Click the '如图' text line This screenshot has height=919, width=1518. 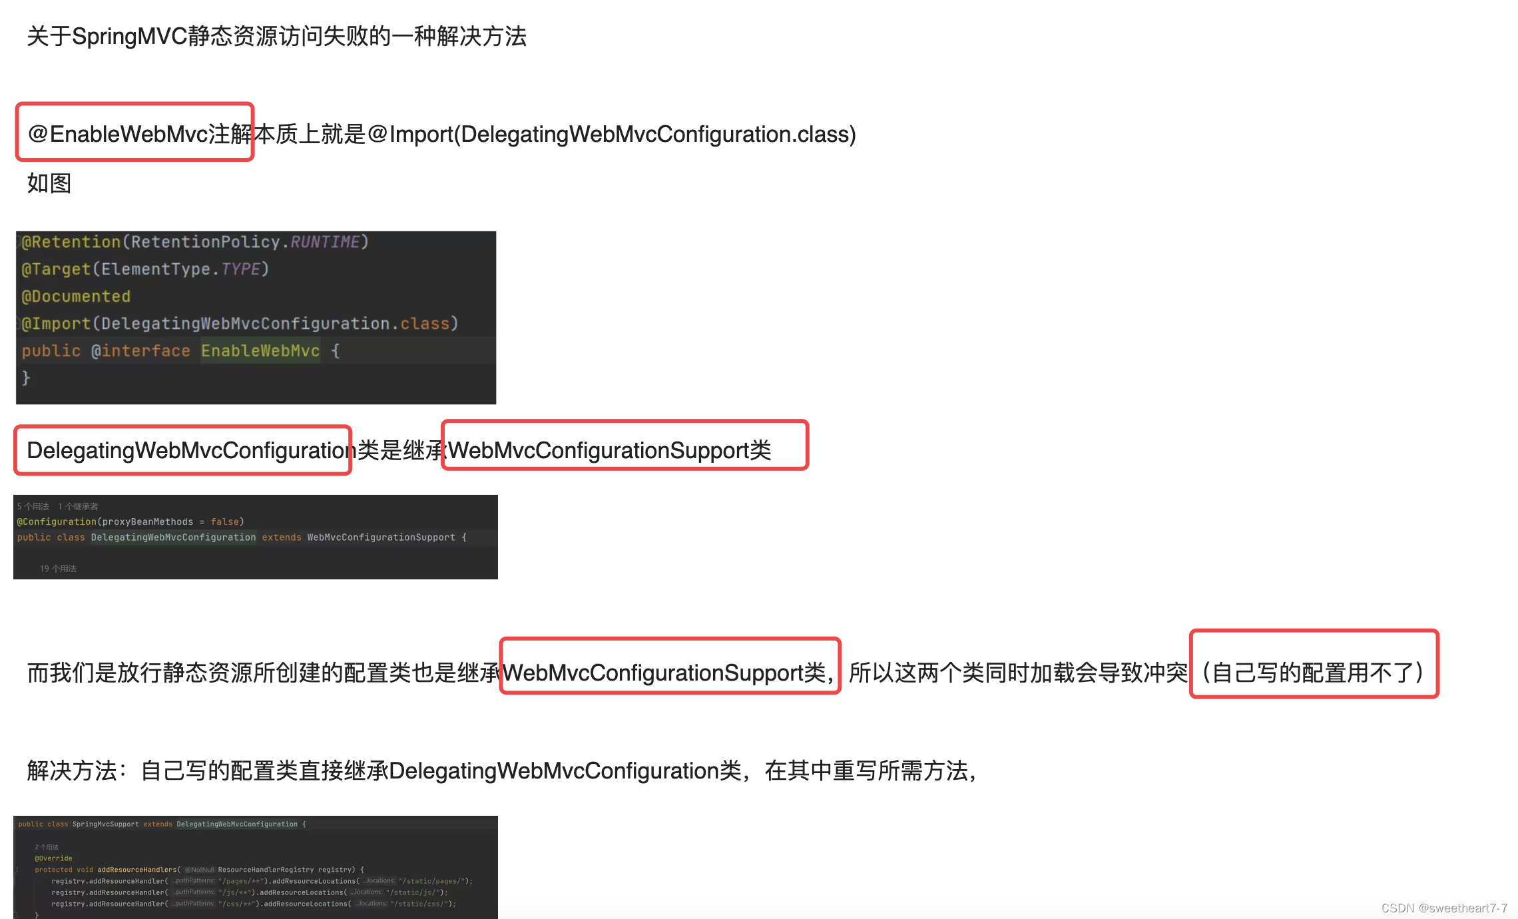(x=49, y=183)
